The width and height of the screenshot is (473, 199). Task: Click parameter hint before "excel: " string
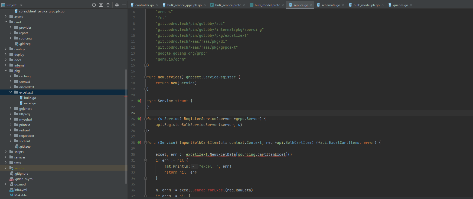(194, 166)
